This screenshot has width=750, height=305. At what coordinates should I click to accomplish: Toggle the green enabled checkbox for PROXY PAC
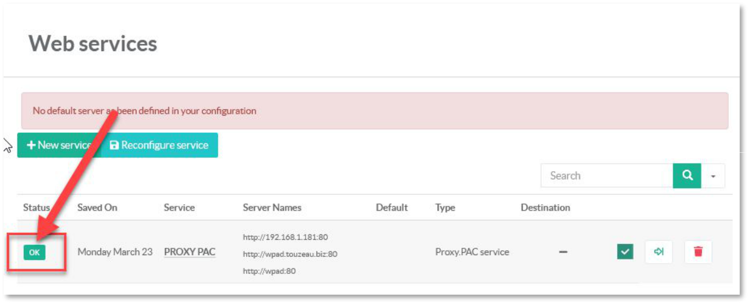tap(625, 251)
